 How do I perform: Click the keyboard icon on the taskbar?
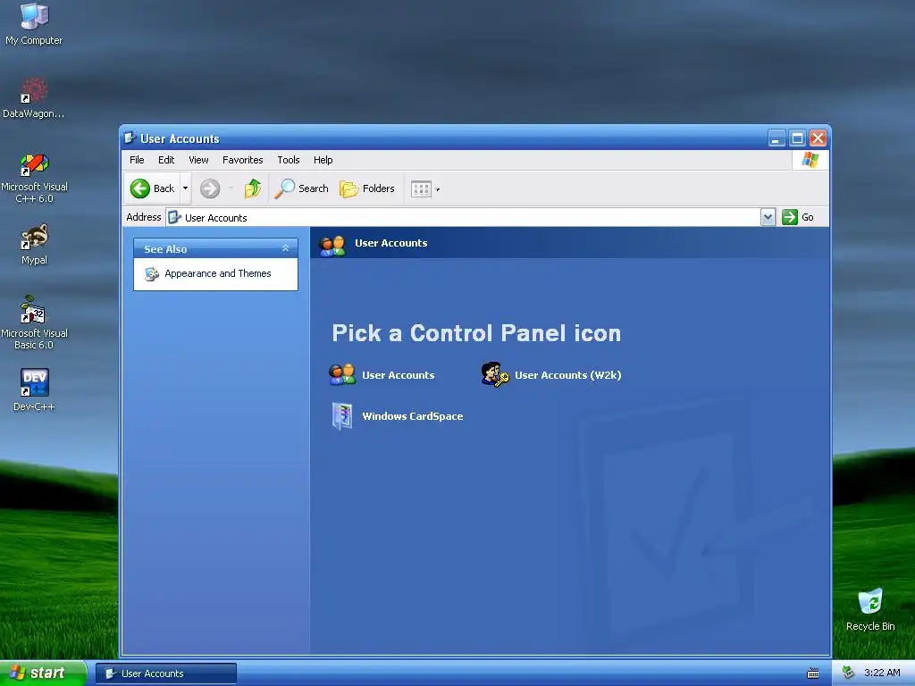click(x=813, y=673)
